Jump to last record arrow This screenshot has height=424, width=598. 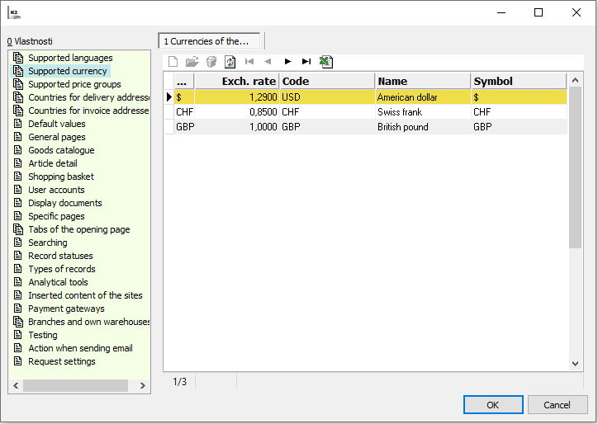pos(306,61)
